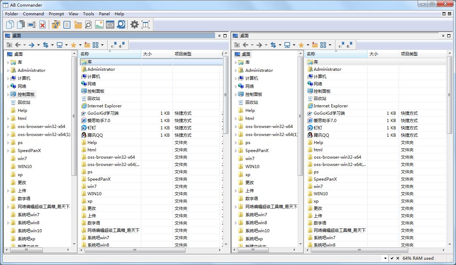
Task: Click left file list's horizontal scrollbar thumb
Action: tap(135, 250)
